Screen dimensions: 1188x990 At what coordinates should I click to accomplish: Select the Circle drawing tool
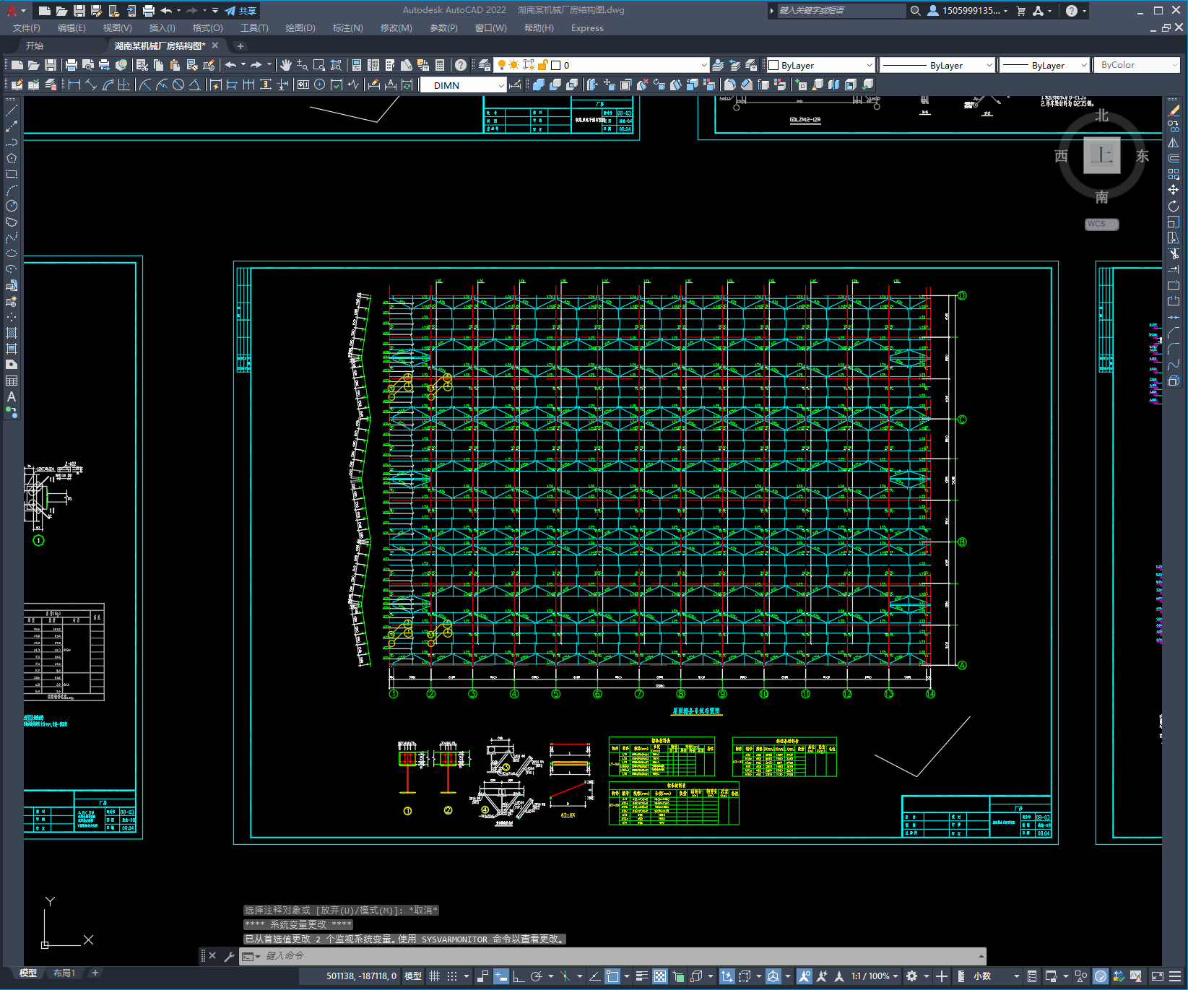click(12, 206)
